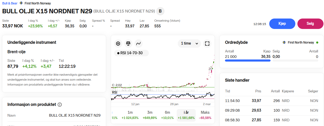Click the info icon beside Informasjon om produktet
This screenshot has width=324, height=126.
tap(60, 105)
